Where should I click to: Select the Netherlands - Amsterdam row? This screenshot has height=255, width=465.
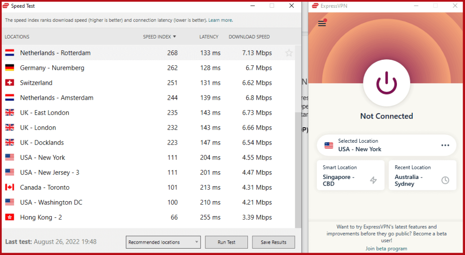148,98
